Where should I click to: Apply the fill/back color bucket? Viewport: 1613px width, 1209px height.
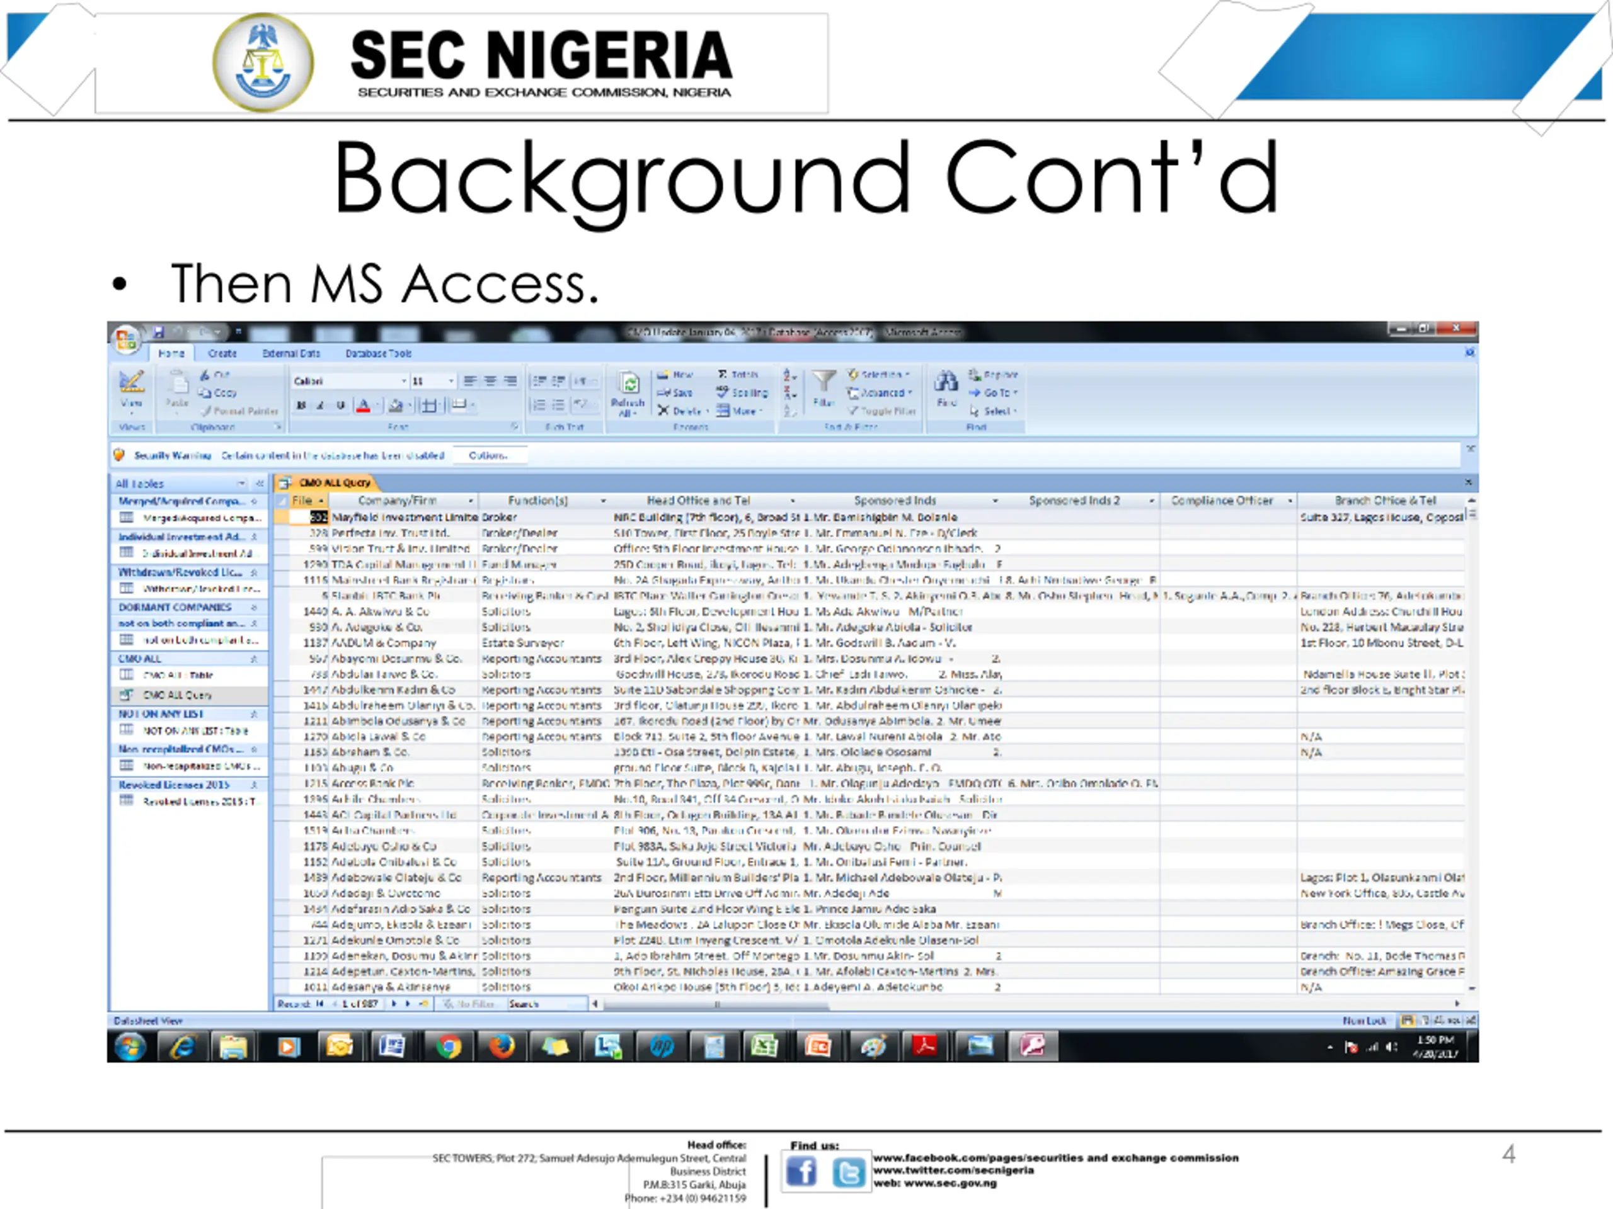(396, 406)
